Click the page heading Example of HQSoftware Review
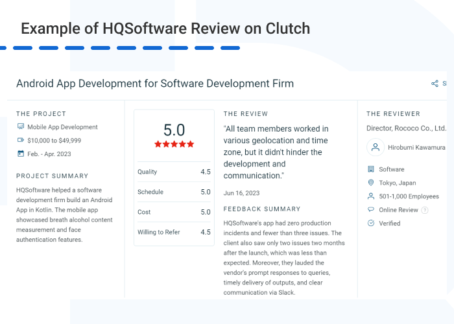 point(165,29)
